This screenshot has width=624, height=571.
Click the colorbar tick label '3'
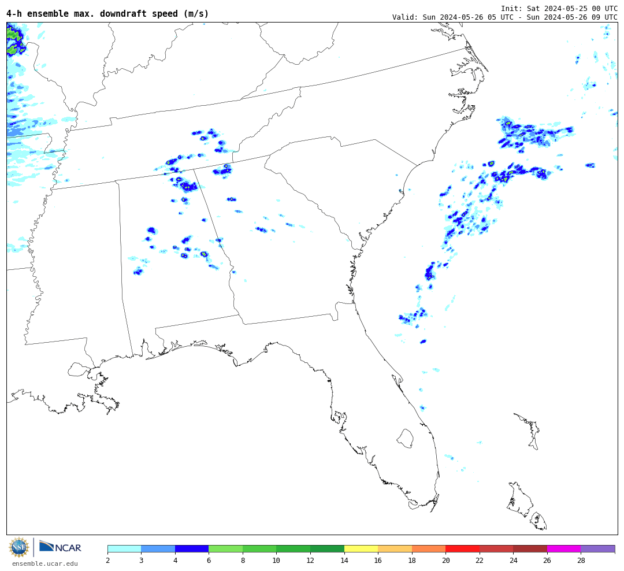click(142, 560)
